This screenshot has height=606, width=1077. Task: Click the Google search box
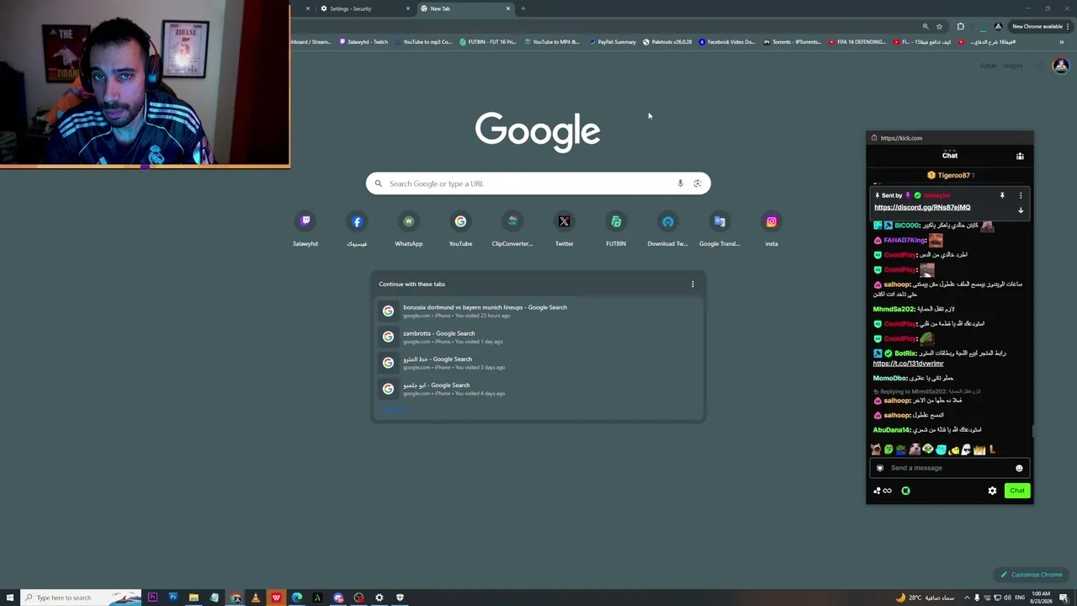538,183
